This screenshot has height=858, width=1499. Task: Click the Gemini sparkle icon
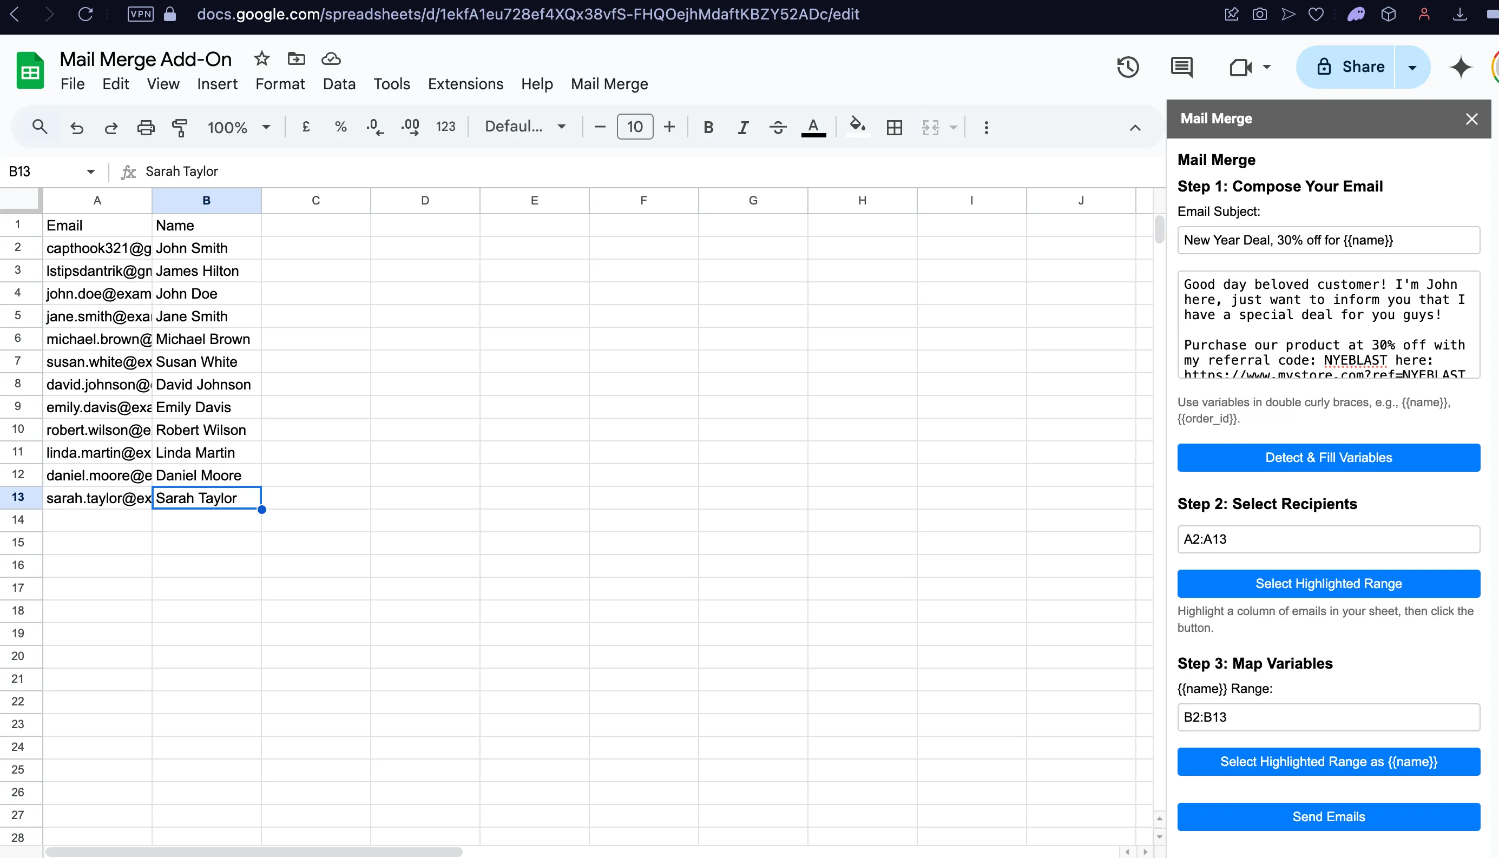point(1460,67)
